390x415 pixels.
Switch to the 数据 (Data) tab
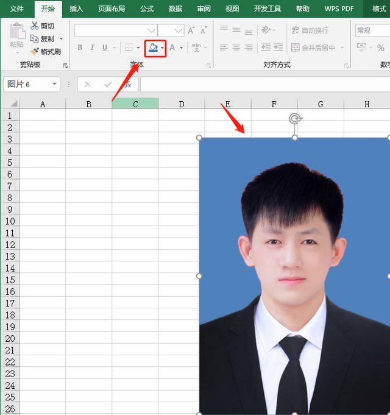pyautogui.click(x=175, y=9)
